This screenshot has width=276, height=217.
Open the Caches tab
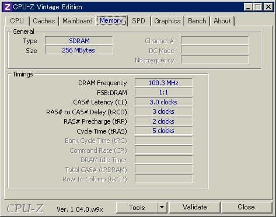click(44, 21)
